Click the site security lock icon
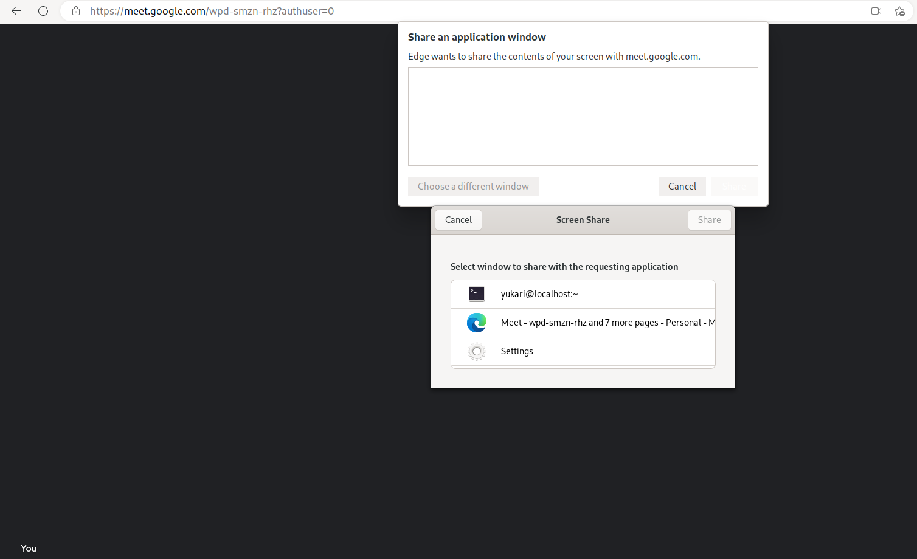917x559 pixels. [x=75, y=11]
